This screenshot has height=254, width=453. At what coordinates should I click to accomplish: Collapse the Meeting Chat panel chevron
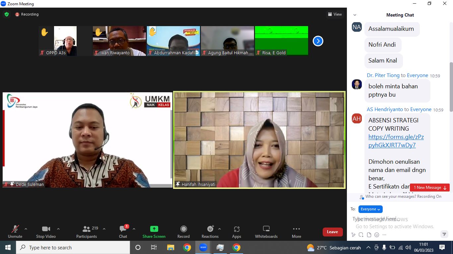point(355,15)
